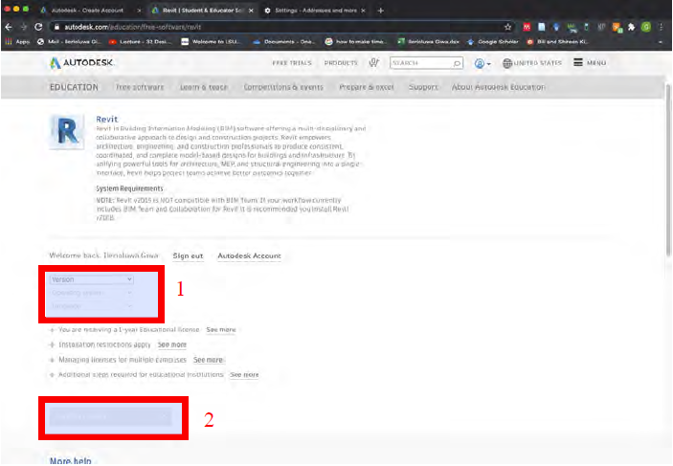
Task: Open the Operating system dropdown
Action: 91,293
